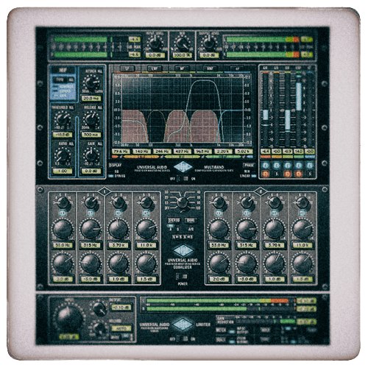The height and width of the screenshot is (368, 368).
Task: Select the LF band tab
Action: click(x=127, y=68)
